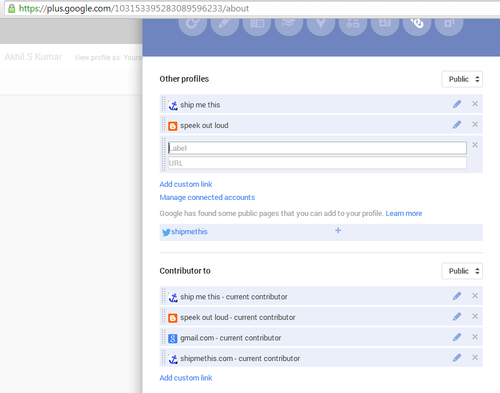Open the Other profiles visibility dropdown

click(462, 79)
